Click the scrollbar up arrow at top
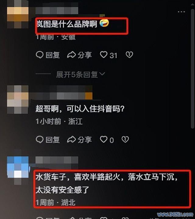Screen dimensions: 195x219 click(193, 5)
